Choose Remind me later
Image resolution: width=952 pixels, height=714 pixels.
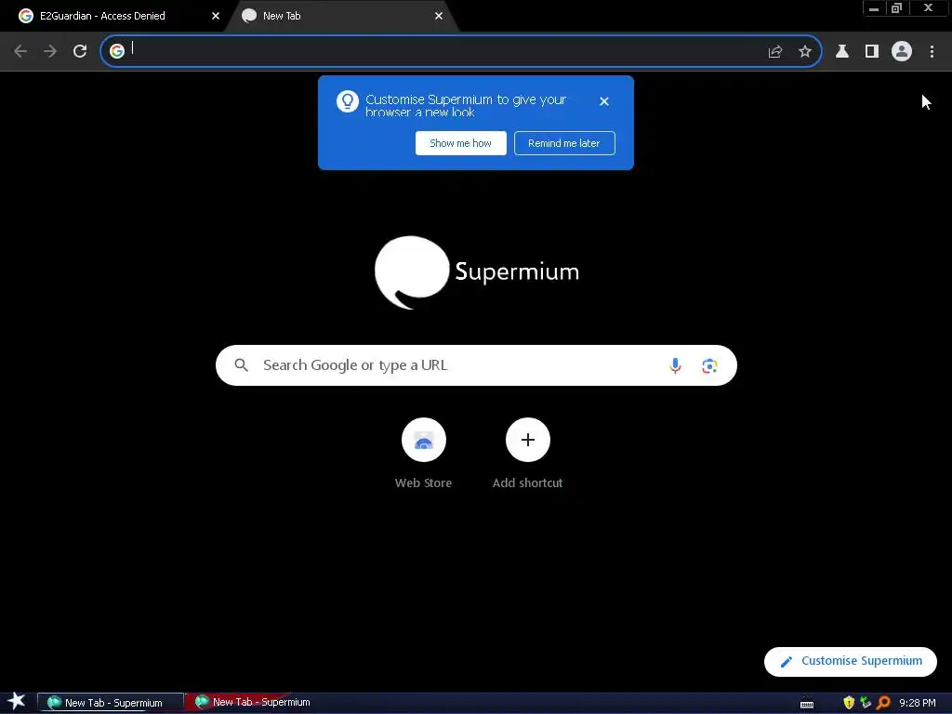click(564, 143)
